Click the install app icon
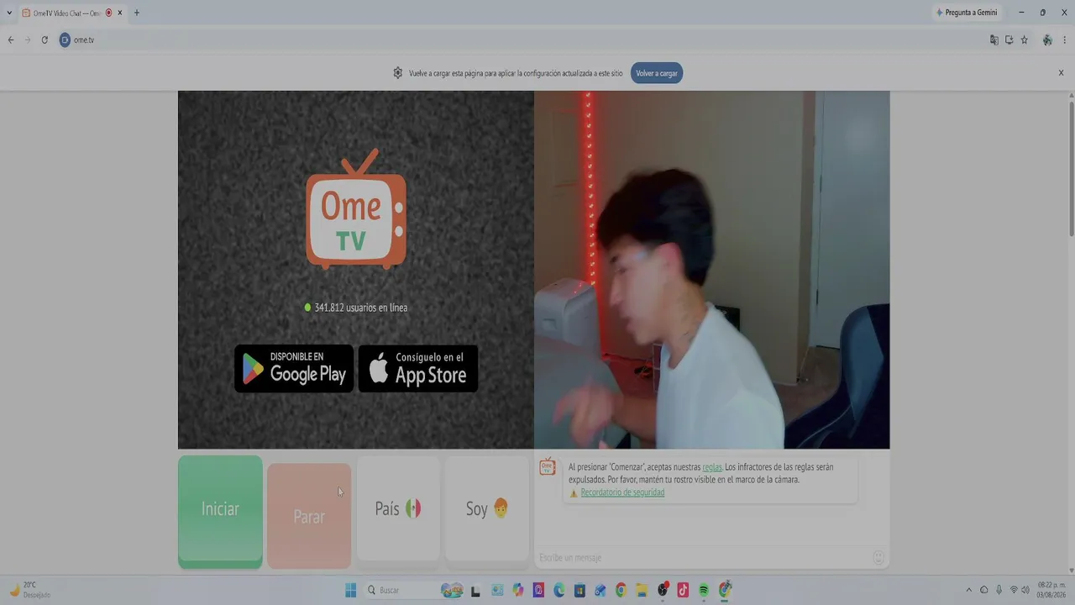Screen dimensions: 1075x605 click(x=1009, y=39)
